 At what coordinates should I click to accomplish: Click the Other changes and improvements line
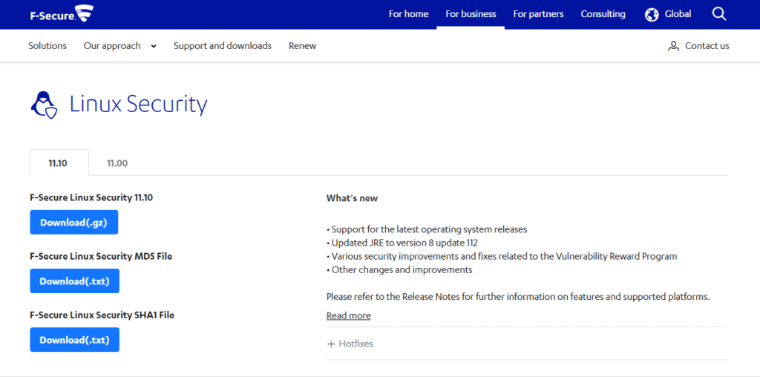[399, 270]
